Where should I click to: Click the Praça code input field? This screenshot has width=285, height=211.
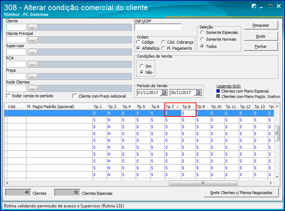16,77
